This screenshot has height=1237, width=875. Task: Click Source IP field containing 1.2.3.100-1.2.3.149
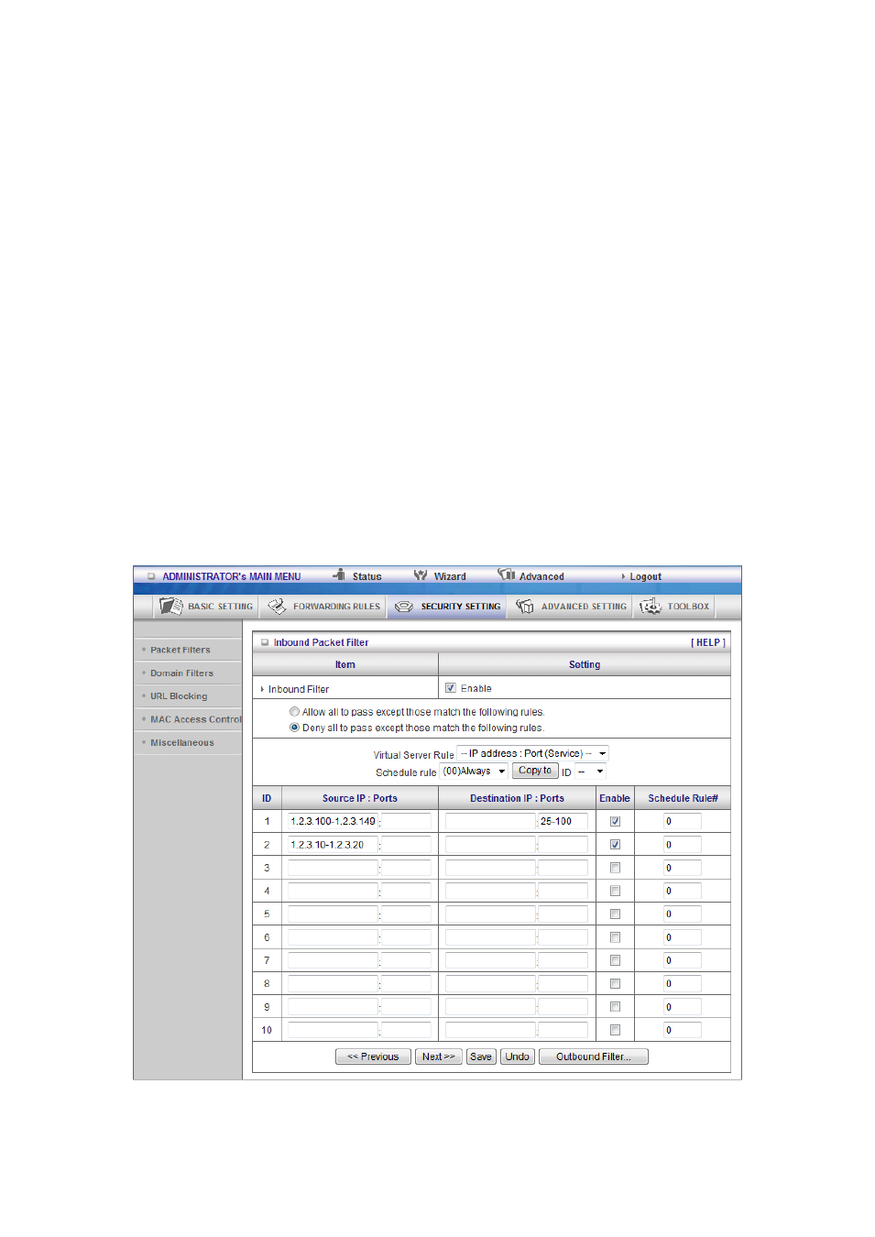[333, 821]
